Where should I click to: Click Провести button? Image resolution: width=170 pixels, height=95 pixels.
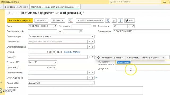[58, 21]
